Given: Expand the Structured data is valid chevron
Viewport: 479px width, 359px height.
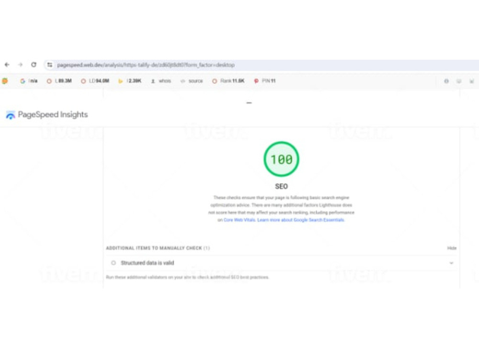Looking at the screenshot, I should [451, 263].
